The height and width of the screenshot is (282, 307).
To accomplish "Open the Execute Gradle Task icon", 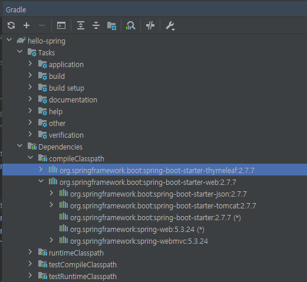I will tap(61, 25).
